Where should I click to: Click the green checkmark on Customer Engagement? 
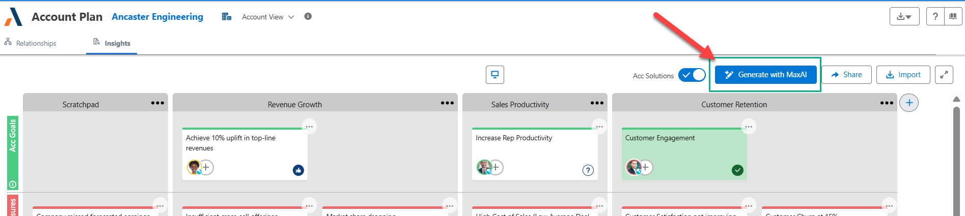click(737, 170)
